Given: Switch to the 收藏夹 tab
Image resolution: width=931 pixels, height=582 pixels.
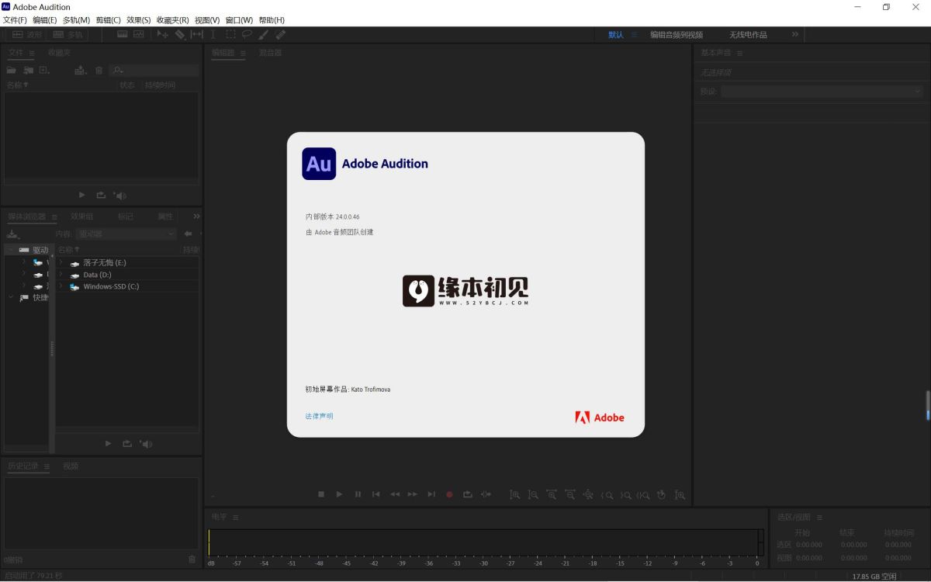Looking at the screenshot, I should click(59, 53).
